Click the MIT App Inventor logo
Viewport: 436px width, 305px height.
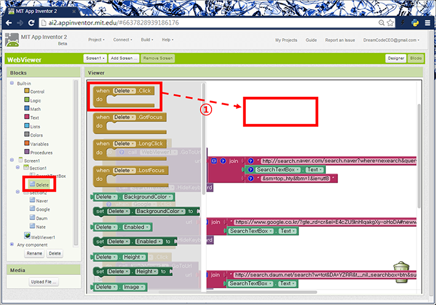tap(12, 40)
